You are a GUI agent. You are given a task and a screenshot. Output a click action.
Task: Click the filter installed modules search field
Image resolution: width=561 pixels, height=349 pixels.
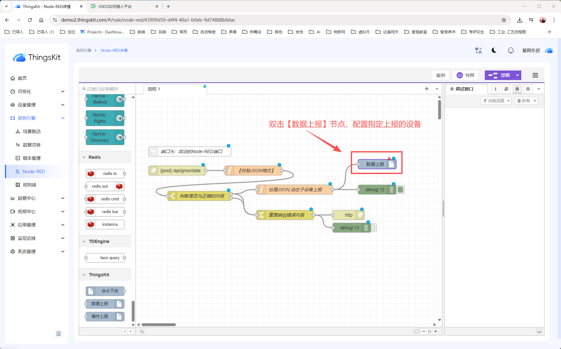coord(107,89)
